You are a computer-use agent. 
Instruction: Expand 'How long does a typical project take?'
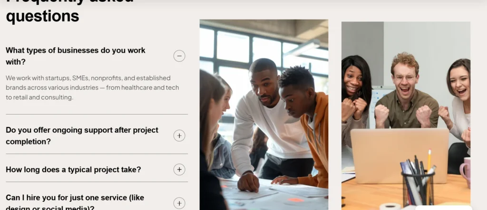(x=73, y=170)
